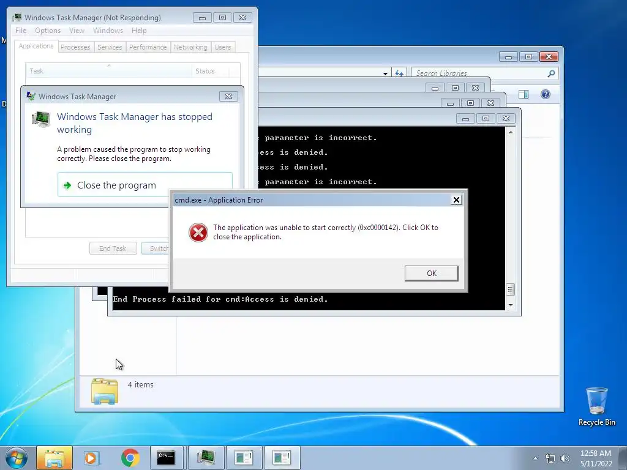Viewport: 627px width, 470px height.
Task: Click the '4 items' text in Explorer details pane
Action: [x=140, y=384]
